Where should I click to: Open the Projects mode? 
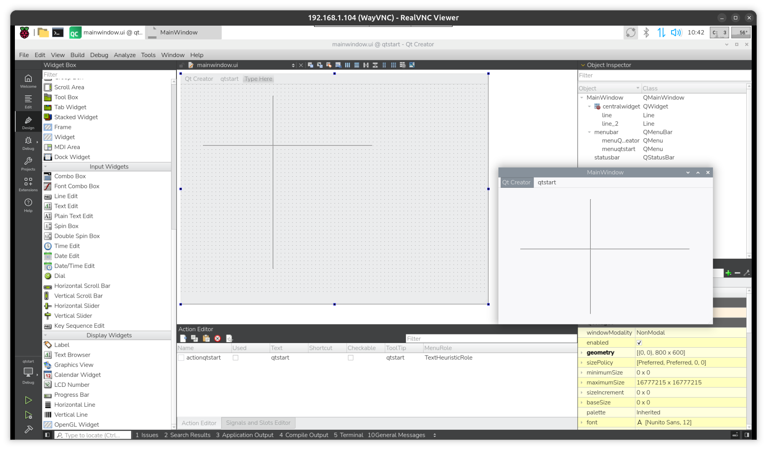click(28, 163)
